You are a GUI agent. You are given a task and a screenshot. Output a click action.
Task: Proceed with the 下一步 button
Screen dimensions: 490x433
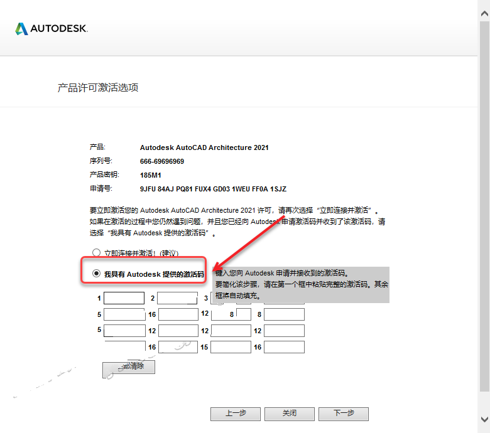(344, 414)
